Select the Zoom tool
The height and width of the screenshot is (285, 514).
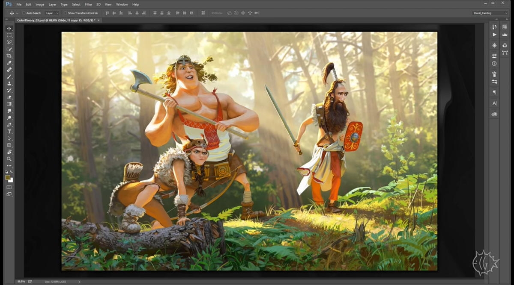pos(9,159)
